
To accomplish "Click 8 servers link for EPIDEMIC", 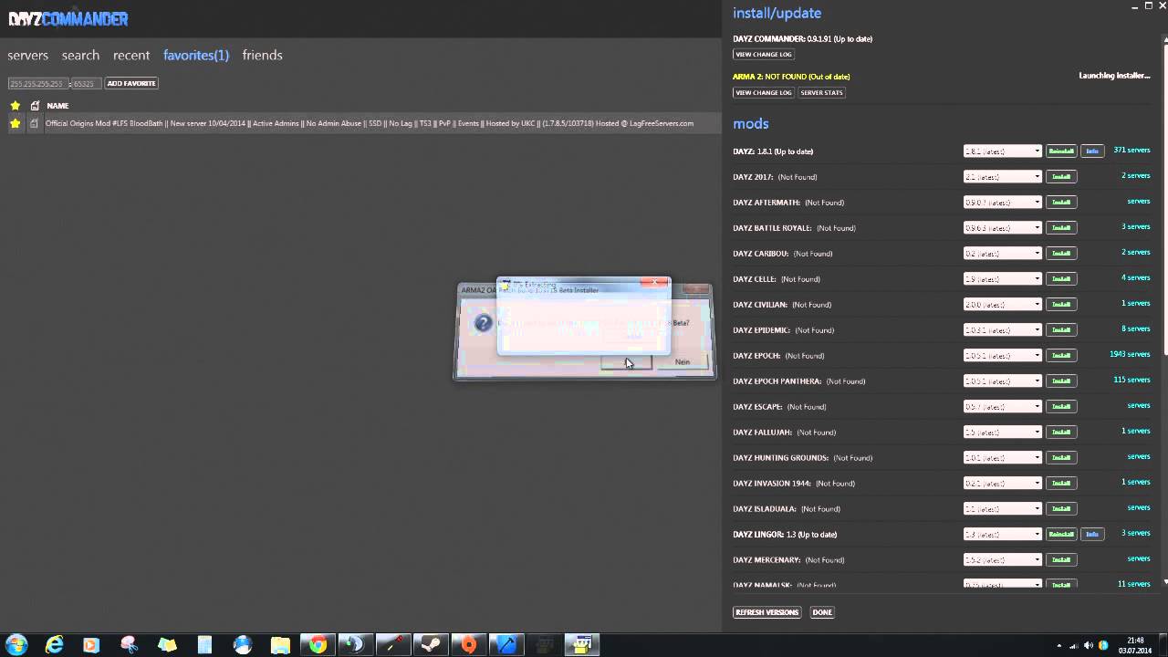I will tap(1135, 329).
